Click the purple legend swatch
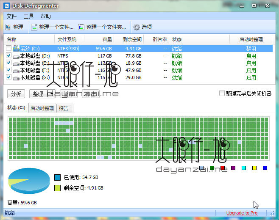The image size is (279, 220). [x=233, y=168]
